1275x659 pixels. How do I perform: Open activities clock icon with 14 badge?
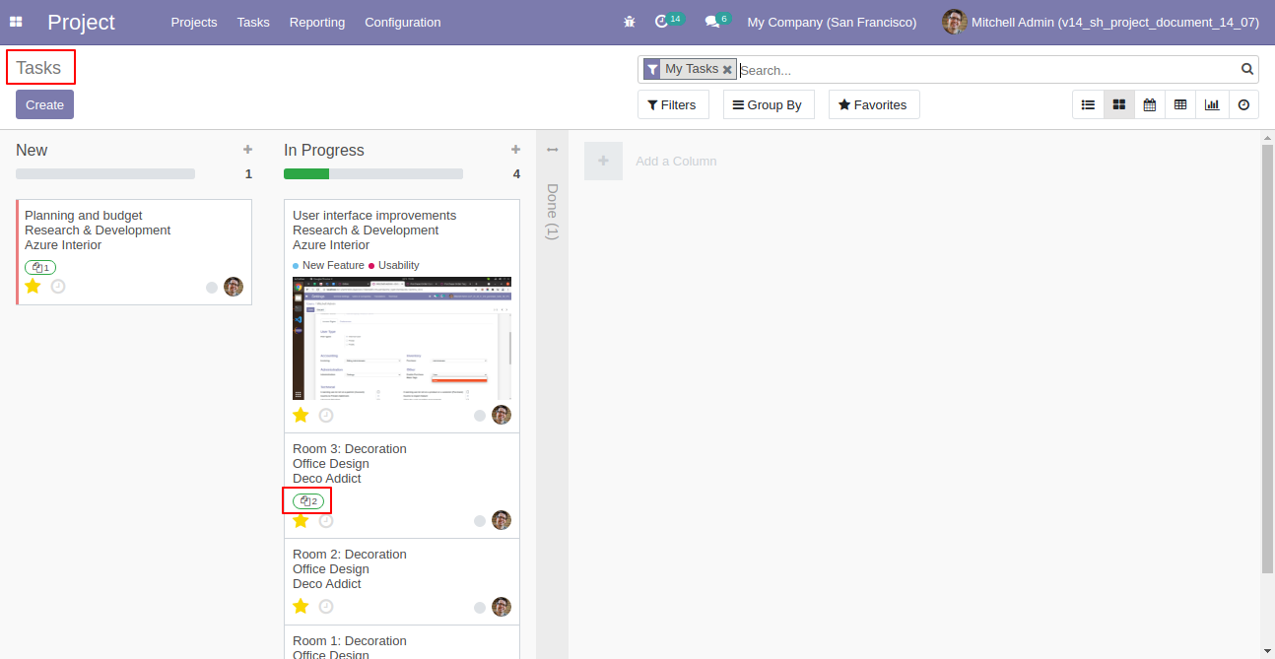669,21
